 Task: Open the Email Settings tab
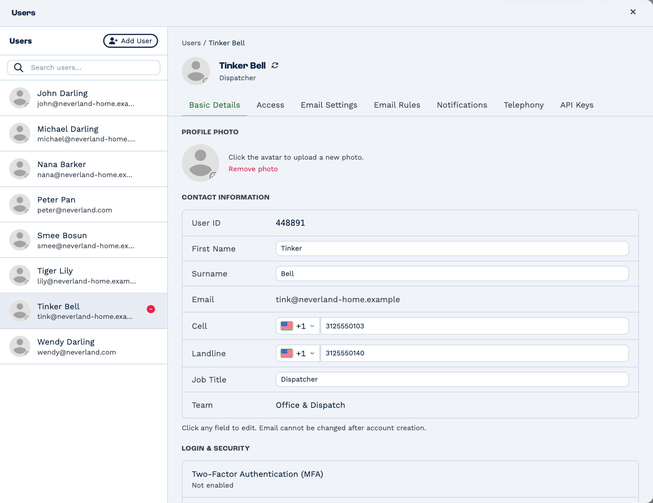(x=329, y=105)
